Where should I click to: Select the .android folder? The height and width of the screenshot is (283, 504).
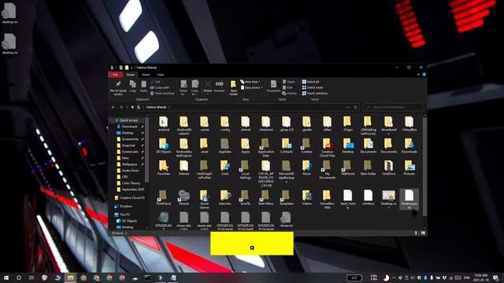click(x=163, y=124)
